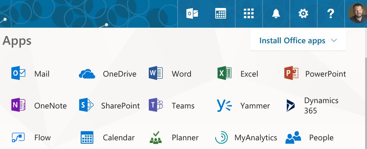
Task: Click the Mail app icon
Action: [18, 73]
